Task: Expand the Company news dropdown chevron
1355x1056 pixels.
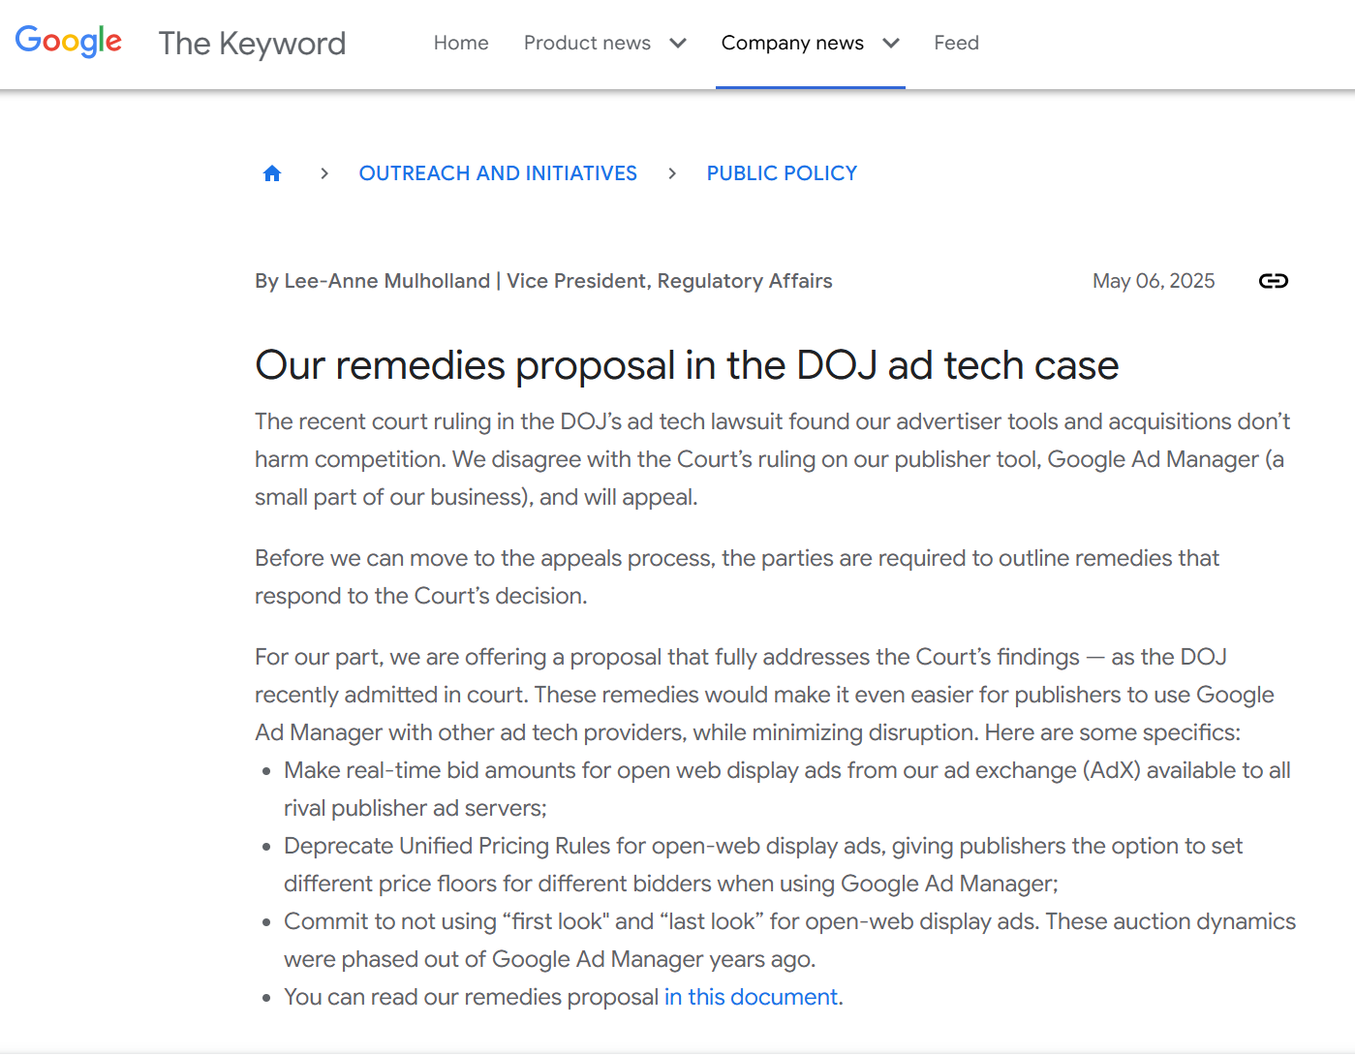Action: click(x=891, y=43)
